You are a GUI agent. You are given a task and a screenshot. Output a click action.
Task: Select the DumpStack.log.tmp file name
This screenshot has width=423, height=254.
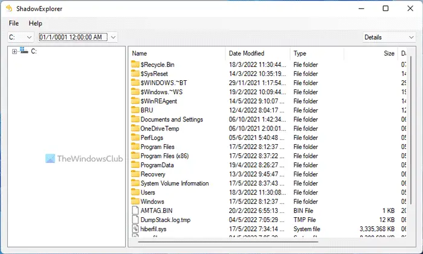[x=166, y=220]
